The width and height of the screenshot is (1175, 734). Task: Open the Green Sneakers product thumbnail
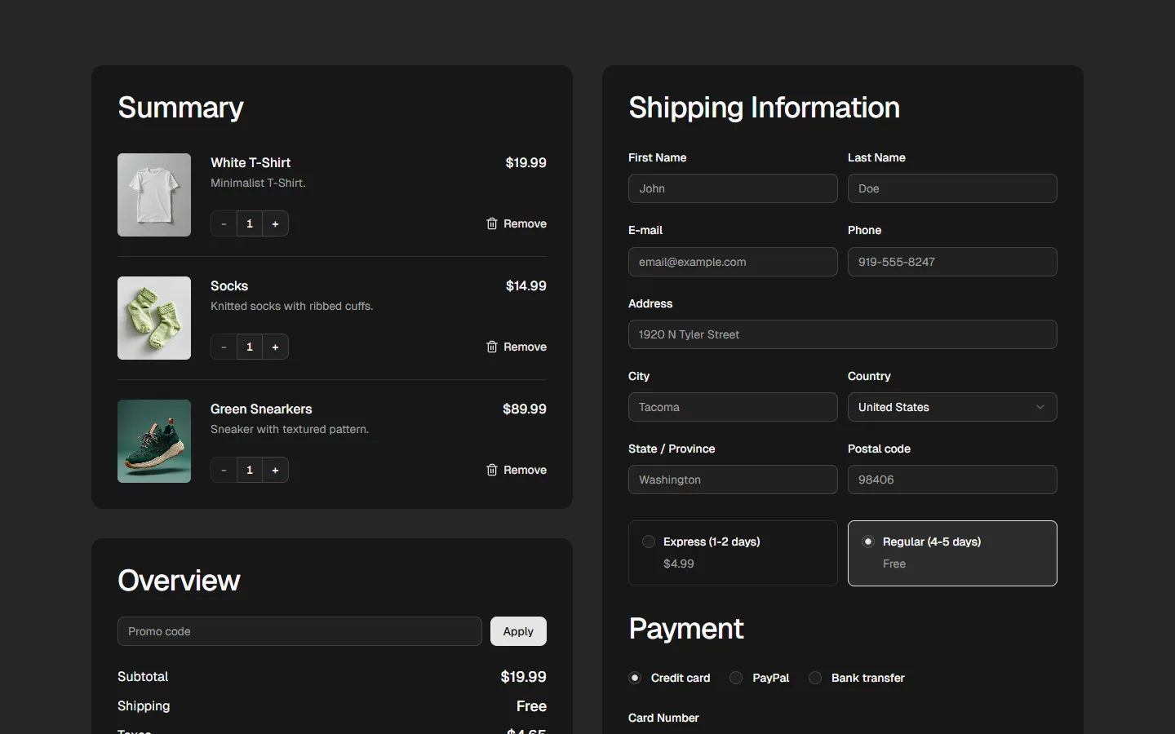(x=154, y=441)
